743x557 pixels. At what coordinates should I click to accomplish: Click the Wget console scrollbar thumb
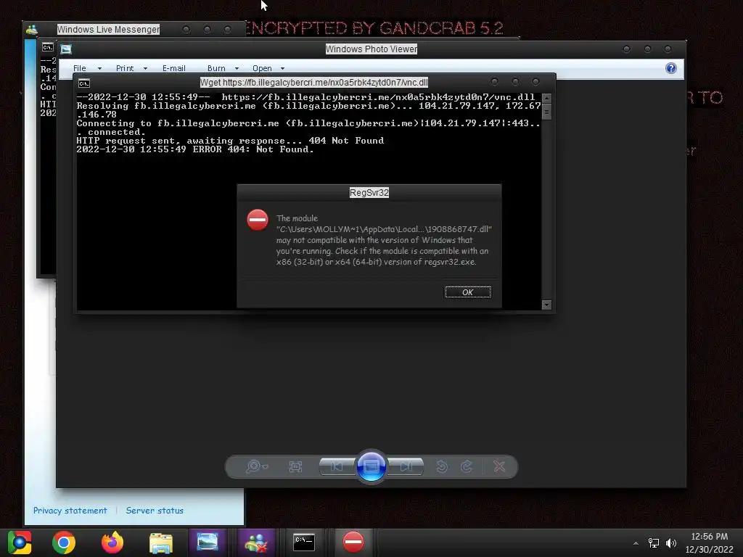pyautogui.click(x=546, y=112)
